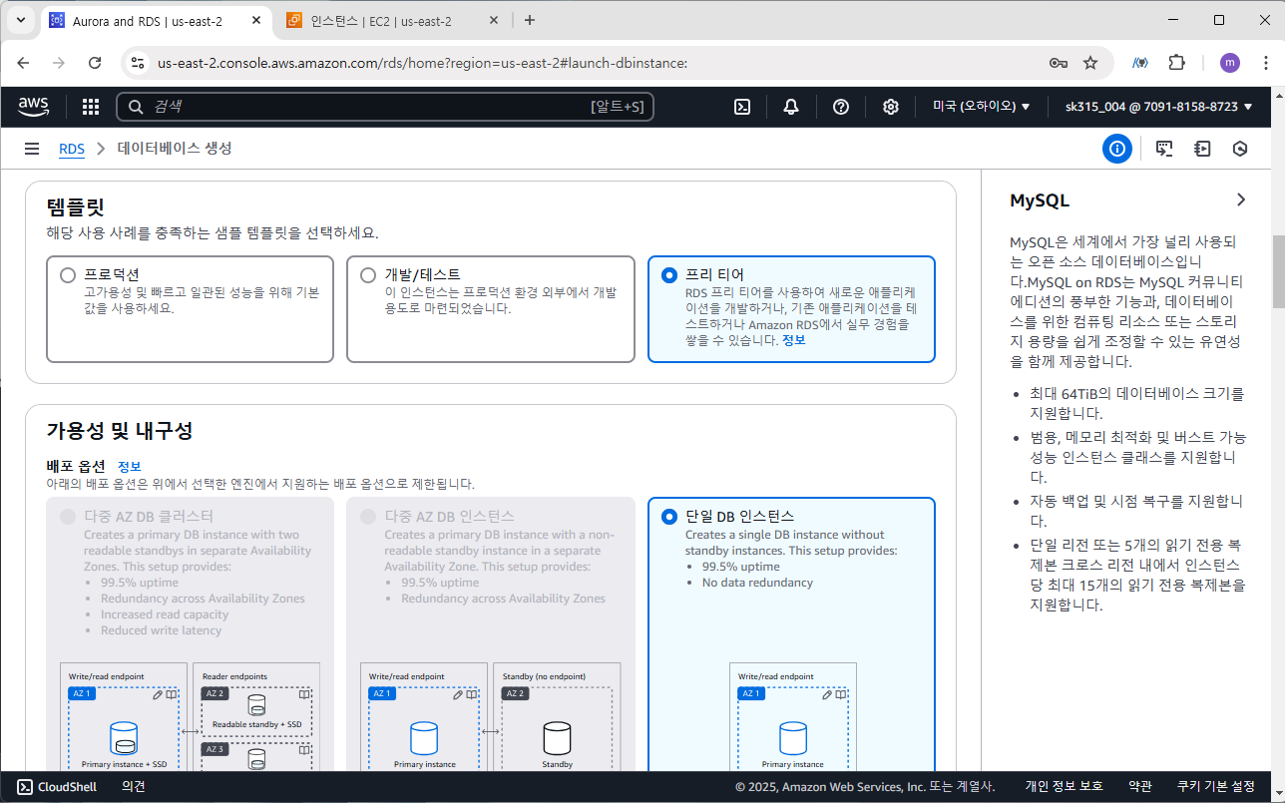Open 정보 link next to 배포 옵션
Image resolution: width=1285 pixels, height=803 pixels.
pyautogui.click(x=129, y=467)
